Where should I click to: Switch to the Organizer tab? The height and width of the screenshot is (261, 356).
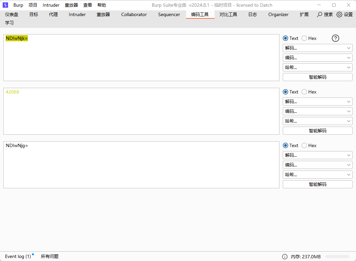coord(278,14)
